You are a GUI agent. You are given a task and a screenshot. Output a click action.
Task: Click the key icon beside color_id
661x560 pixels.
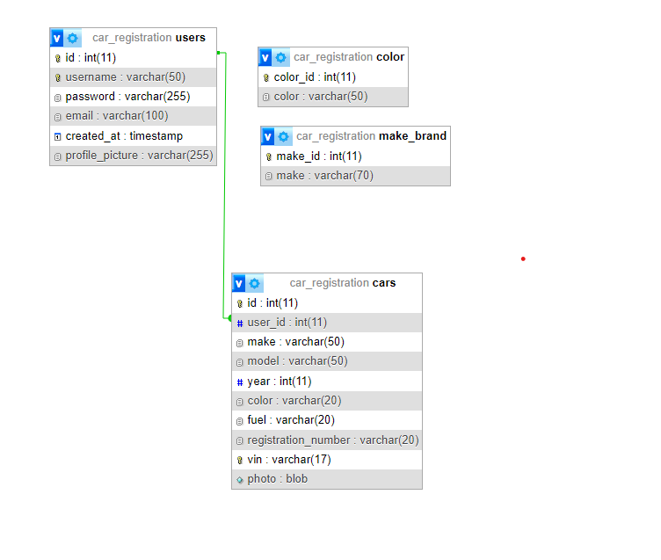click(x=266, y=77)
